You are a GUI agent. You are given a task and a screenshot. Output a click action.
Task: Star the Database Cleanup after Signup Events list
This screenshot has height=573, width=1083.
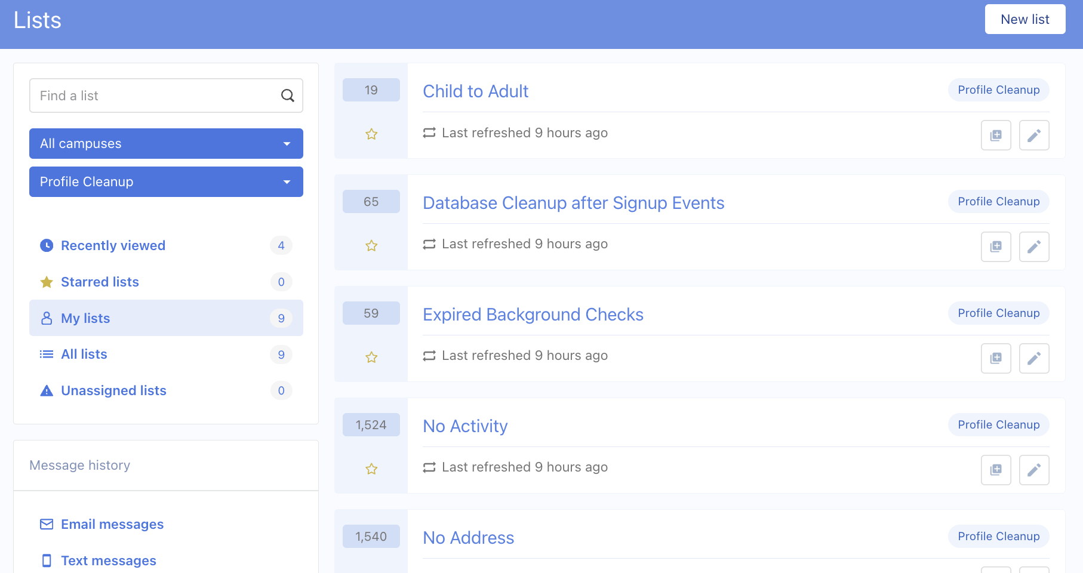(371, 246)
